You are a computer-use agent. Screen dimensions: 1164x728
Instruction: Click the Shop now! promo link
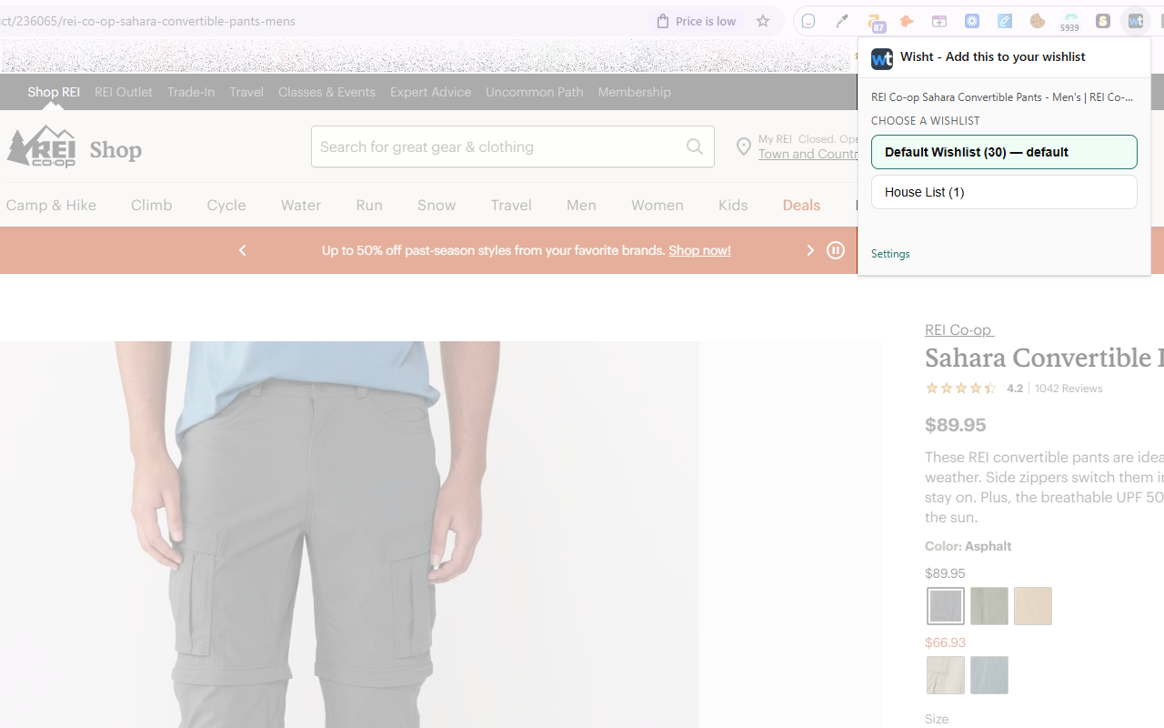699,250
